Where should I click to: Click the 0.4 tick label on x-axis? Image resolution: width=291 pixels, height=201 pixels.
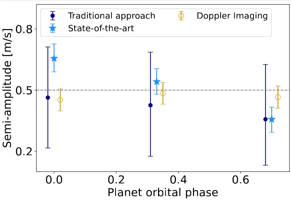[x=178, y=179]
